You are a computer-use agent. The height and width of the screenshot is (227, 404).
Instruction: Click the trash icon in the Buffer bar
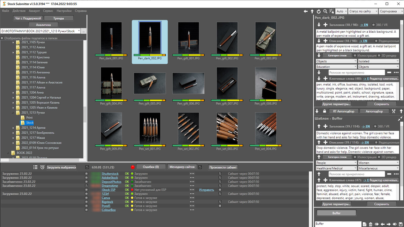(371, 224)
